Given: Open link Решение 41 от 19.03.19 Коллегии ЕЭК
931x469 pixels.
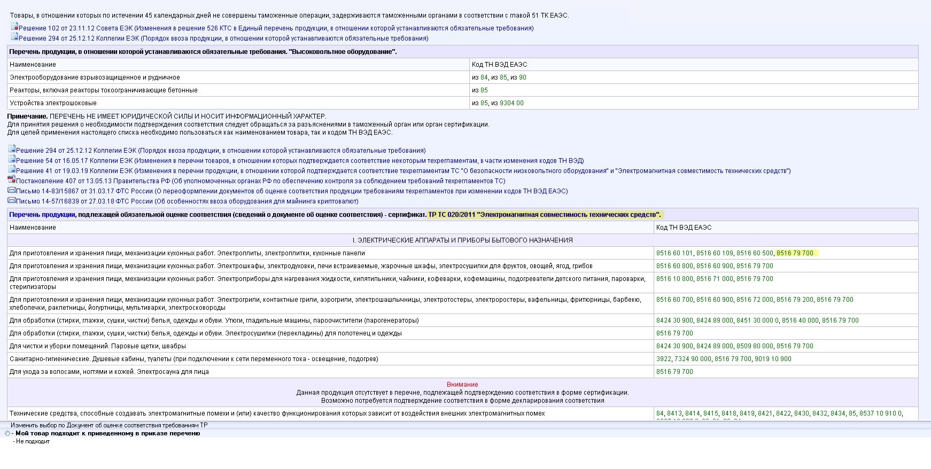Looking at the screenshot, I should tap(404, 171).
